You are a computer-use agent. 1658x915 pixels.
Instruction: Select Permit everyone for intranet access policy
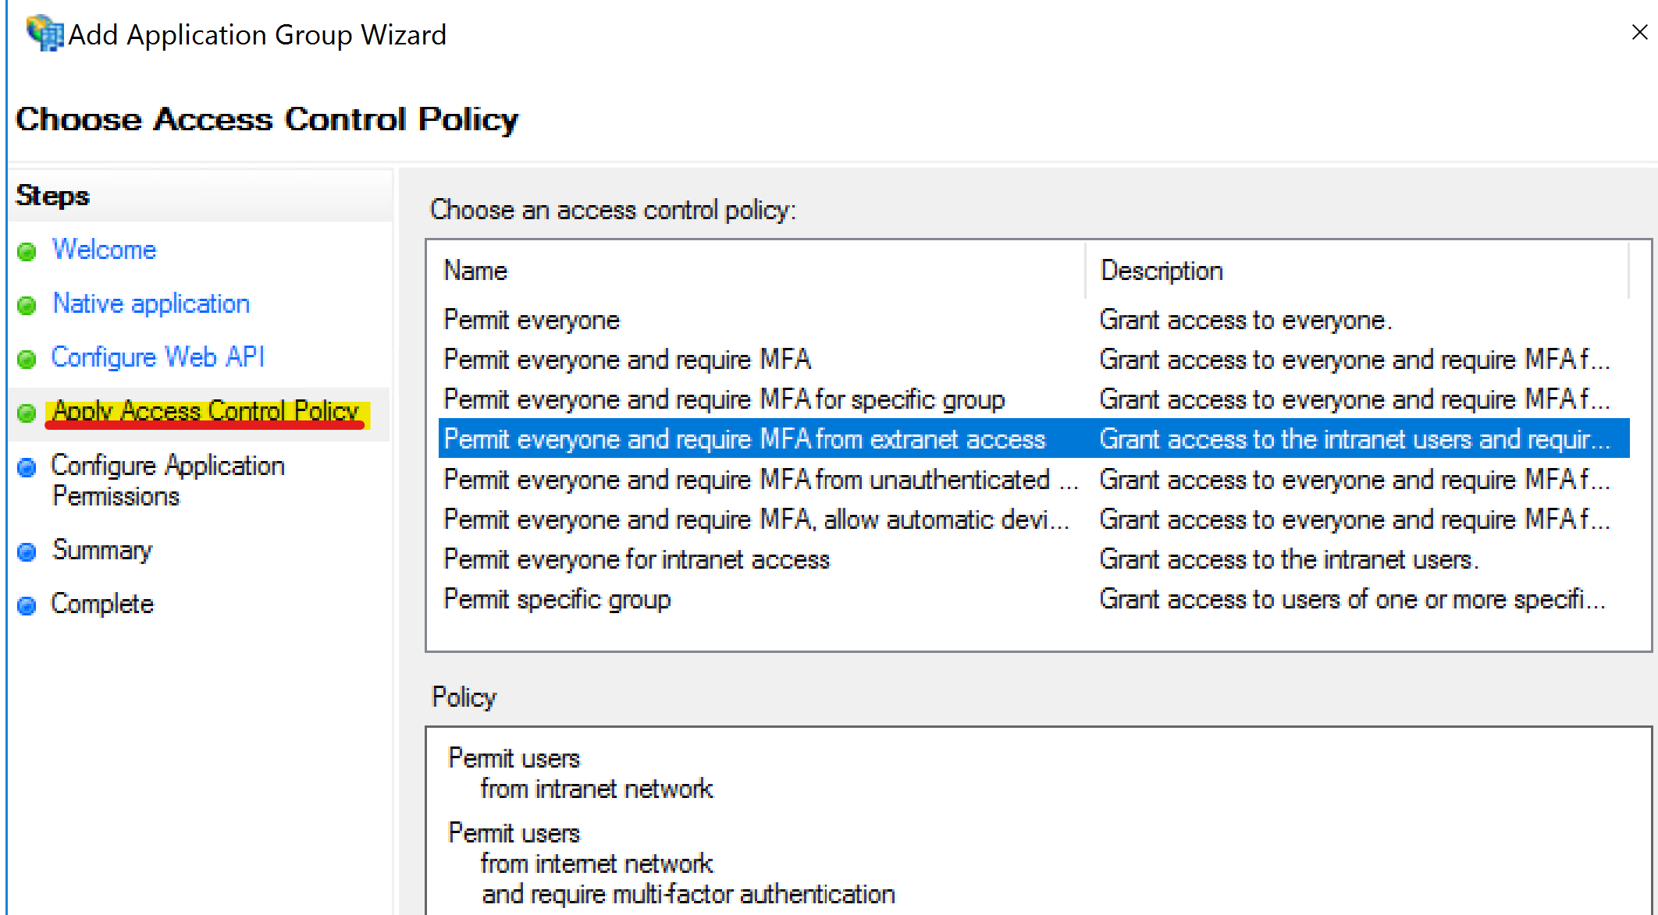(1034, 559)
